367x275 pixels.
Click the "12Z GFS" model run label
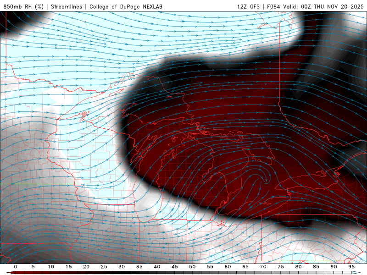pos(248,6)
